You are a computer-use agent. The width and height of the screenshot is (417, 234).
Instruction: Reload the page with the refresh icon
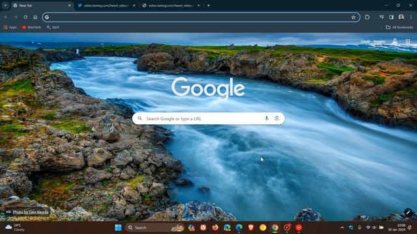[x=25, y=18]
